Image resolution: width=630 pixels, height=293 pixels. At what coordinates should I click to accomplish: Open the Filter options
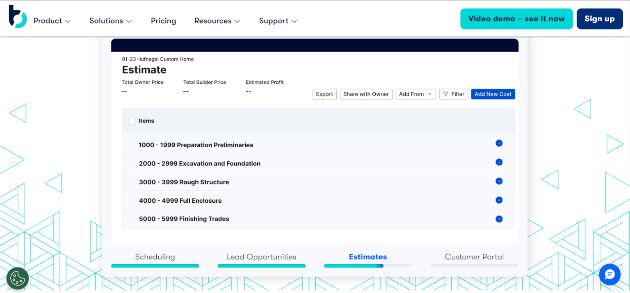[x=454, y=94]
